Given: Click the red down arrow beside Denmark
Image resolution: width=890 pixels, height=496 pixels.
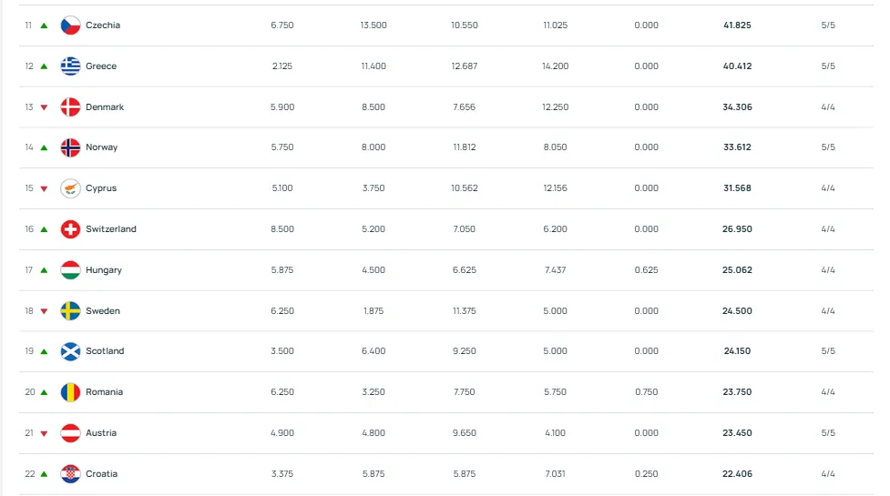Looking at the screenshot, I should 44,107.
